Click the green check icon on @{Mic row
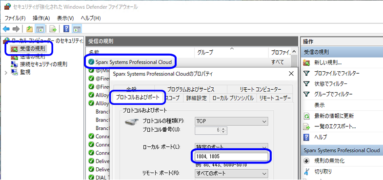Screen dimensions: 383x180 pyautogui.click(x=91, y=71)
